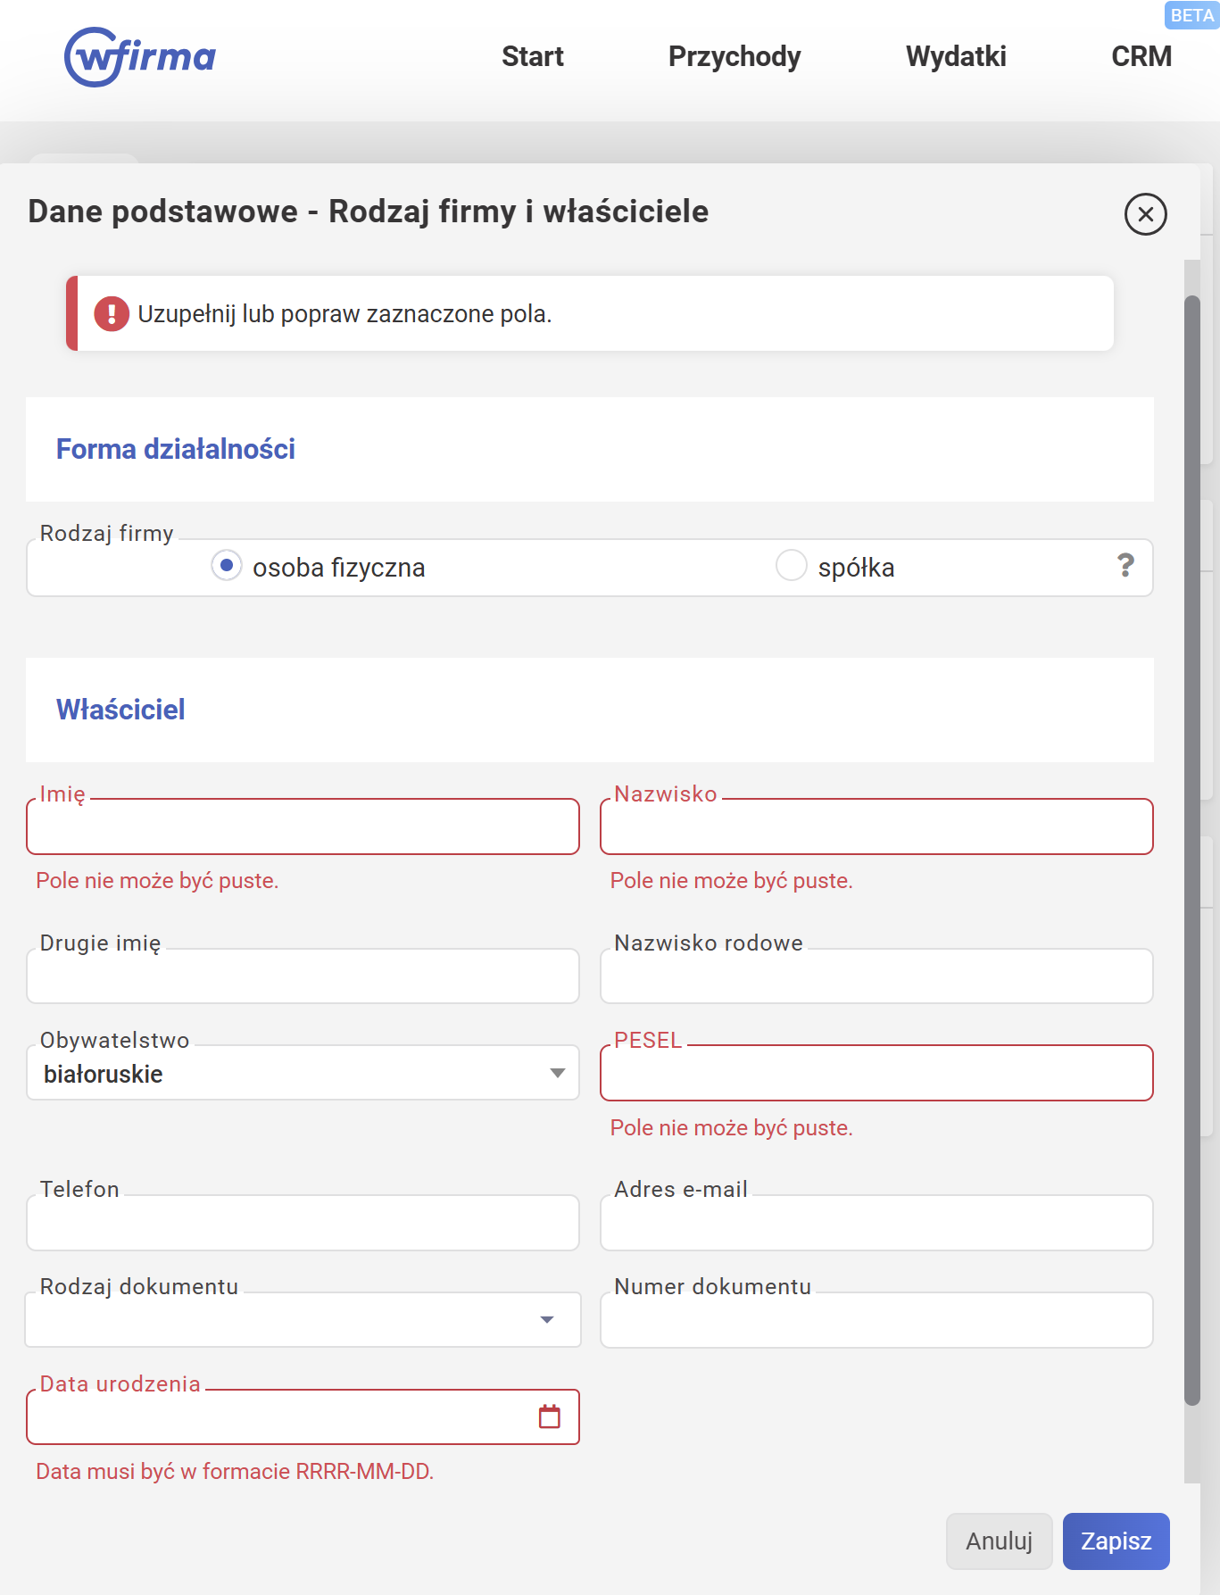Click the wfirma logo
The image size is (1220, 1595).
tap(140, 57)
